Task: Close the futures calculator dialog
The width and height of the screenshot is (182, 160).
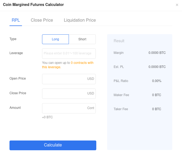Action: [x=177, y=5]
